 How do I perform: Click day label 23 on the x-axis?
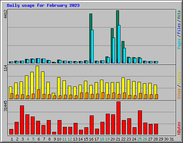click(x=129, y=139)
